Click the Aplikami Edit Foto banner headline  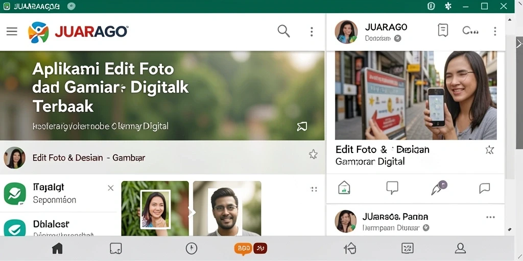(111, 88)
